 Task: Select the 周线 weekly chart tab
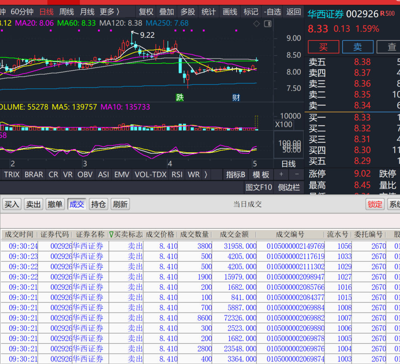[66, 12]
